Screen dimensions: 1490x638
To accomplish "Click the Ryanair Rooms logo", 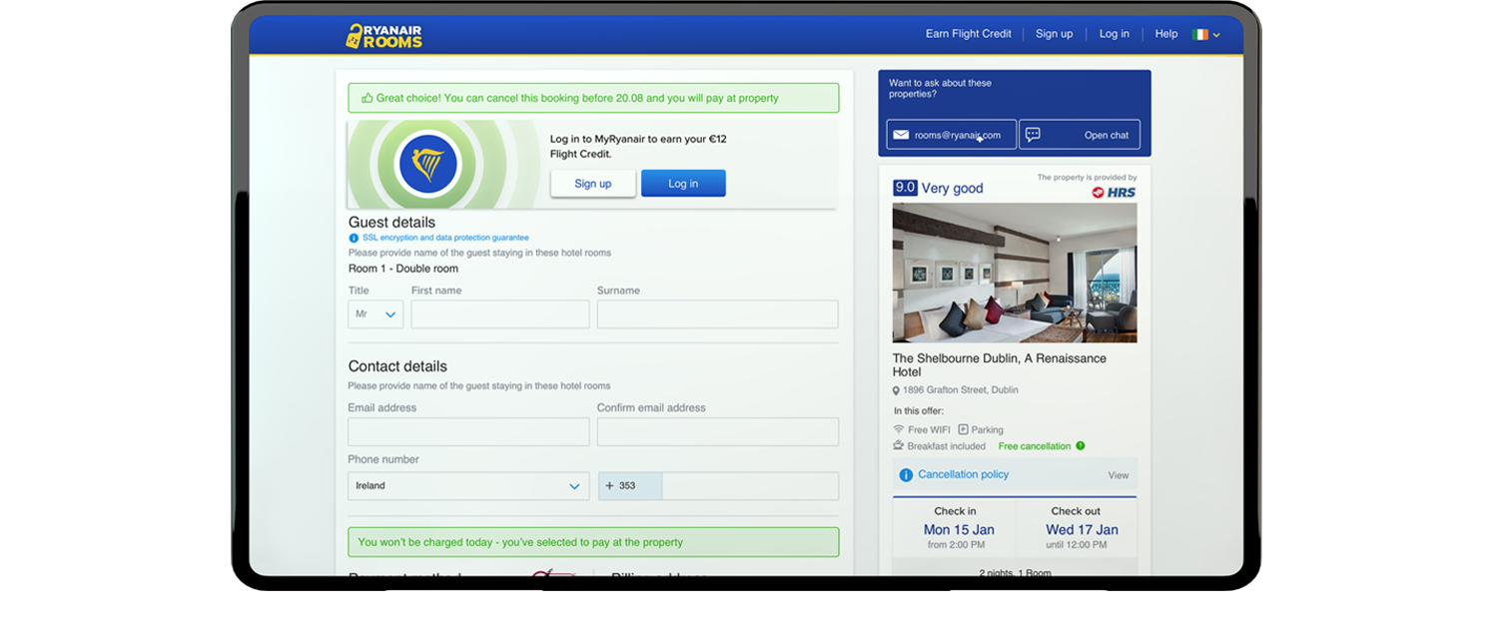I will 383,36.
